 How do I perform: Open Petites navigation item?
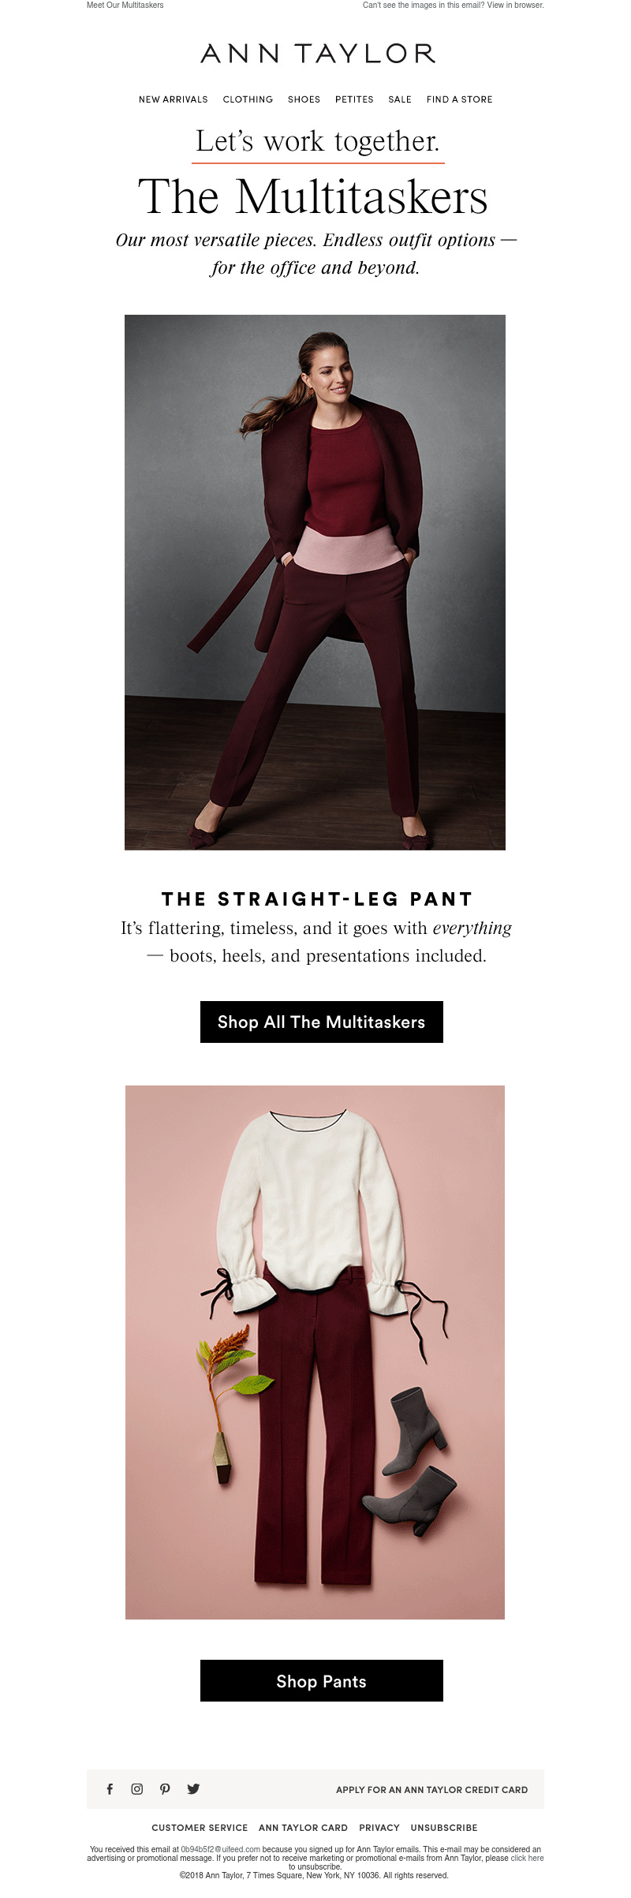coord(354,99)
